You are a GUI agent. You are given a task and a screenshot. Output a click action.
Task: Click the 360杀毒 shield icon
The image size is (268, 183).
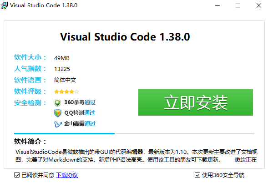click(57, 102)
